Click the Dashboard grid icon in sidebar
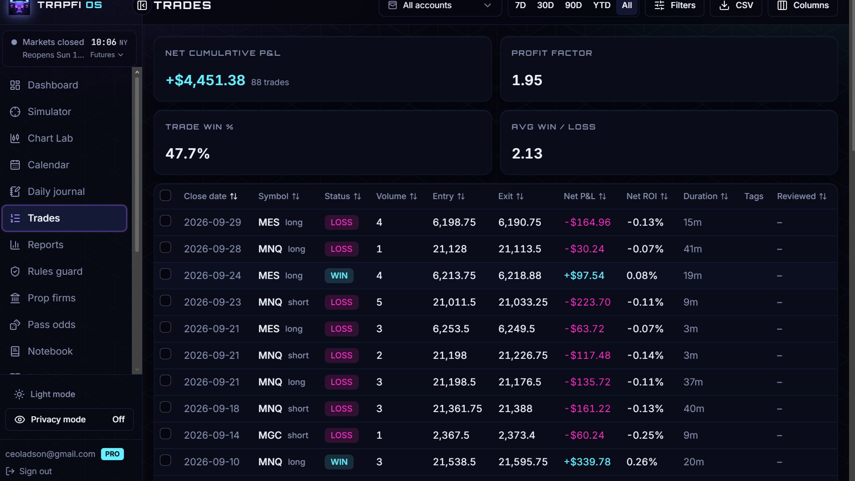The height and width of the screenshot is (481, 855). point(15,85)
